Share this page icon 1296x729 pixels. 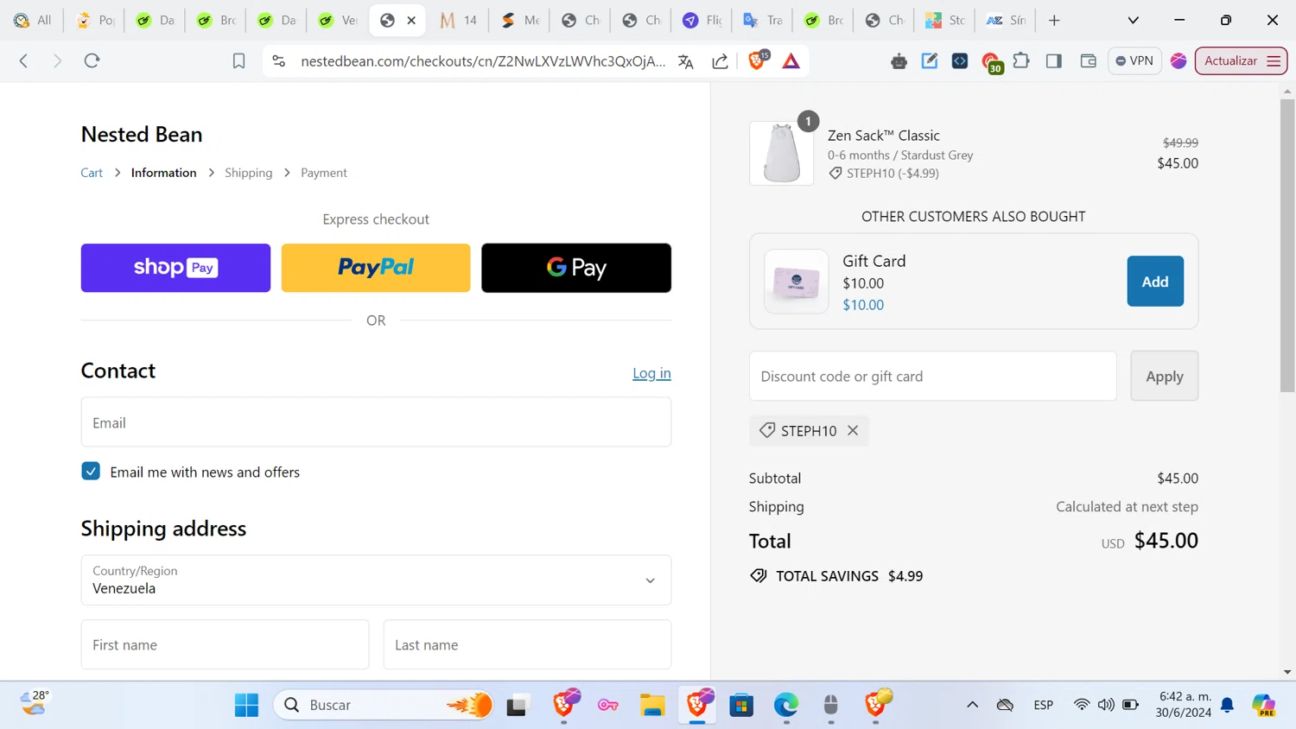[x=720, y=61]
